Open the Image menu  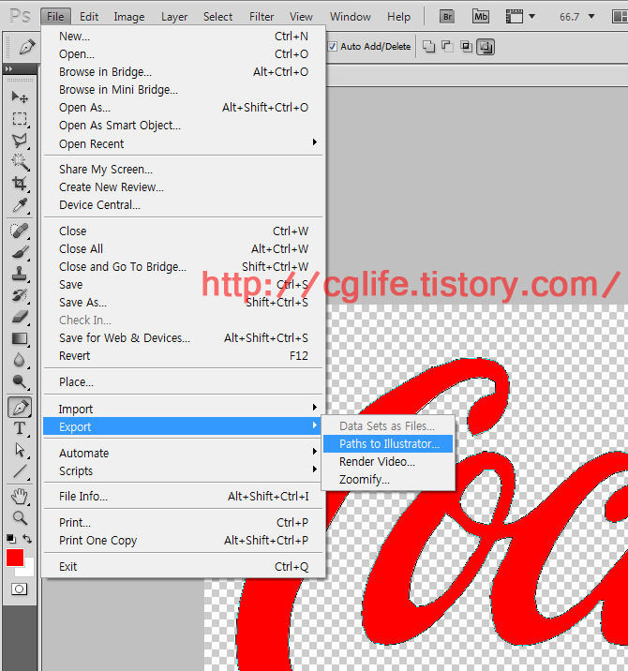click(x=128, y=17)
